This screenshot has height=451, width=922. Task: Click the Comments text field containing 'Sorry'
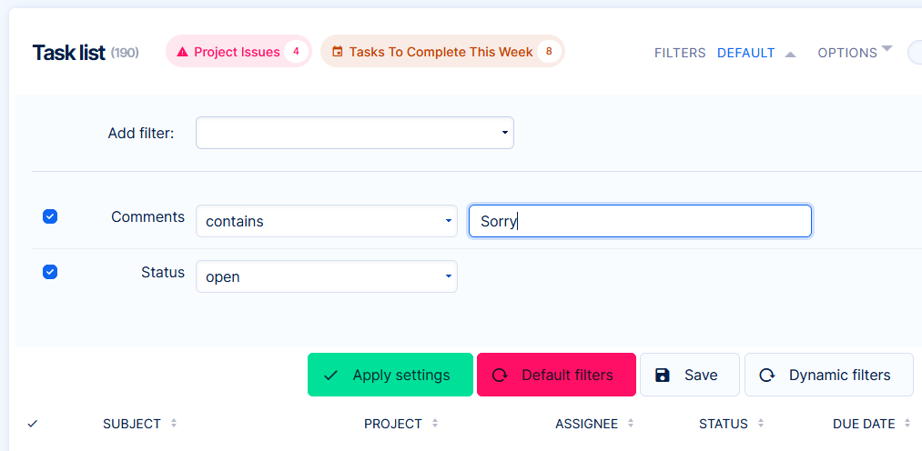click(x=639, y=221)
